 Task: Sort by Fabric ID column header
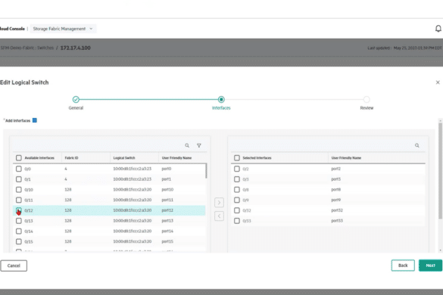click(71, 158)
